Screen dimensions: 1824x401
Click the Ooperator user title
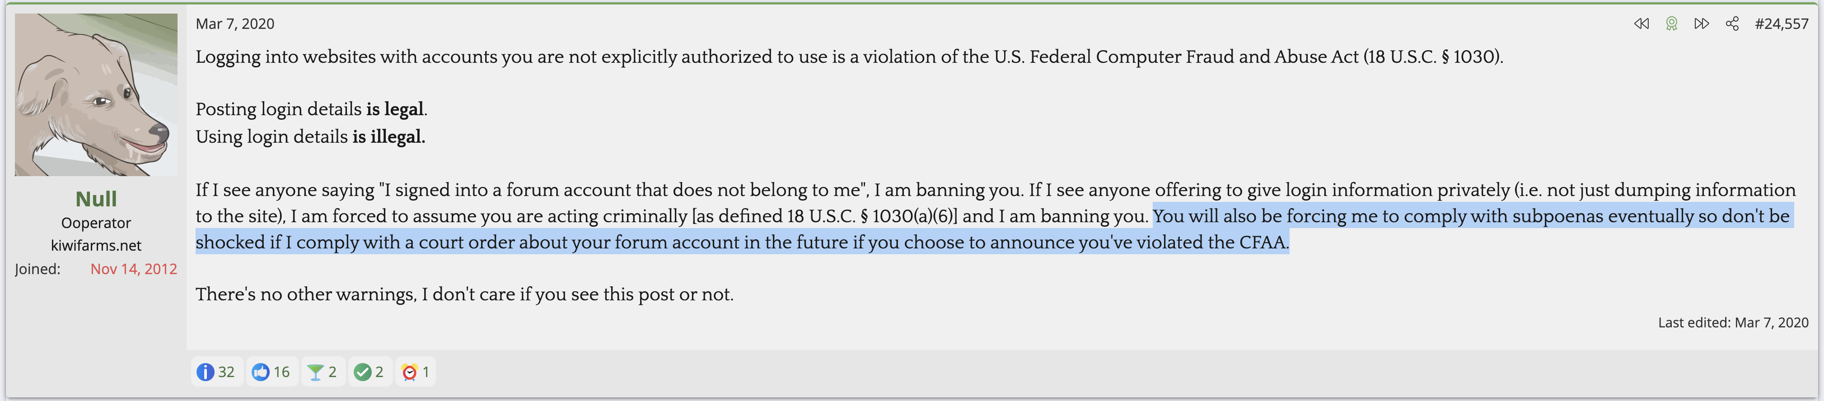pyautogui.click(x=96, y=223)
